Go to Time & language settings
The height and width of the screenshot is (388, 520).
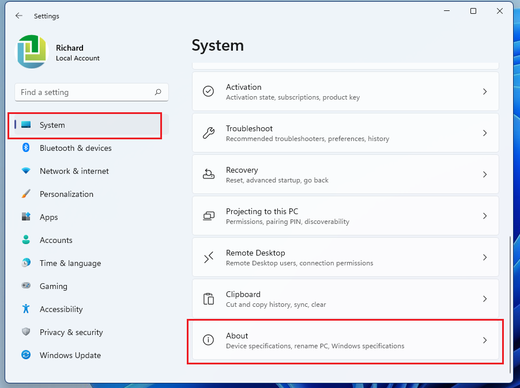[70, 263]
